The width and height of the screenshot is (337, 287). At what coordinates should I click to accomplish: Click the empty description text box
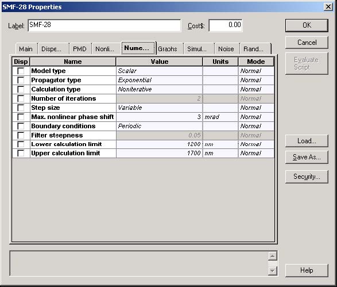pos(139,263)
